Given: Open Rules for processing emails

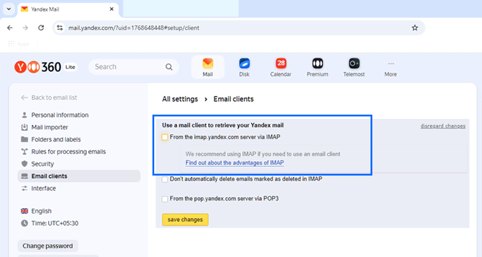Looking at the screenshot, I should (x=69, y=152).
